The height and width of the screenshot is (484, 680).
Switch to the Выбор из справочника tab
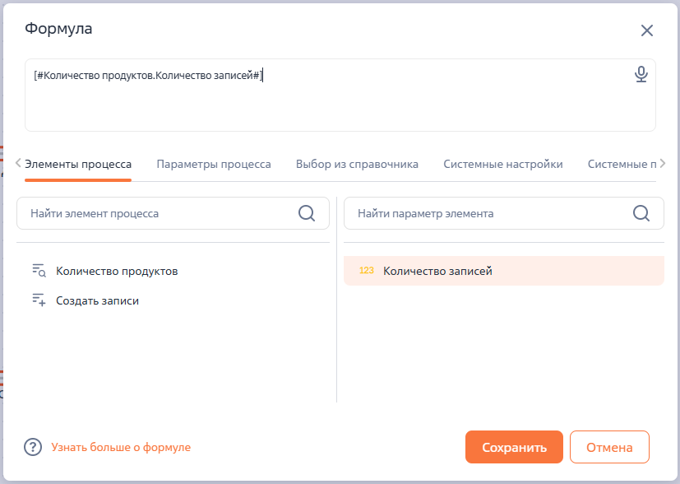[x=357, y=163]
